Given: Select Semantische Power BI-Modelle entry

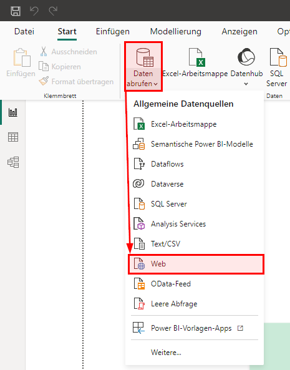Looking at the screenshot, I should tap(195, 144).
